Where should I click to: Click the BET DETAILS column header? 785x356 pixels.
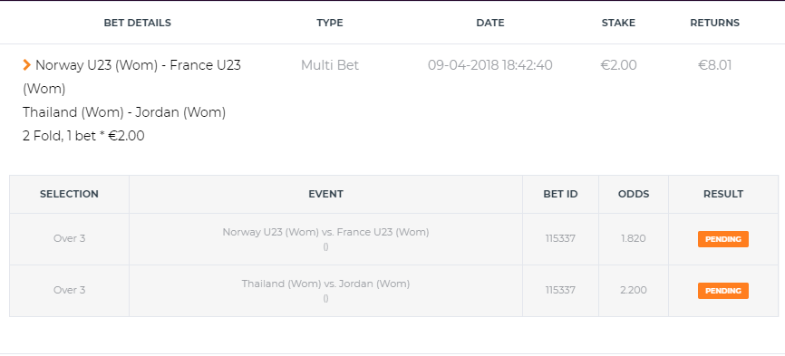pyautogui.click(x=137, y=23)
